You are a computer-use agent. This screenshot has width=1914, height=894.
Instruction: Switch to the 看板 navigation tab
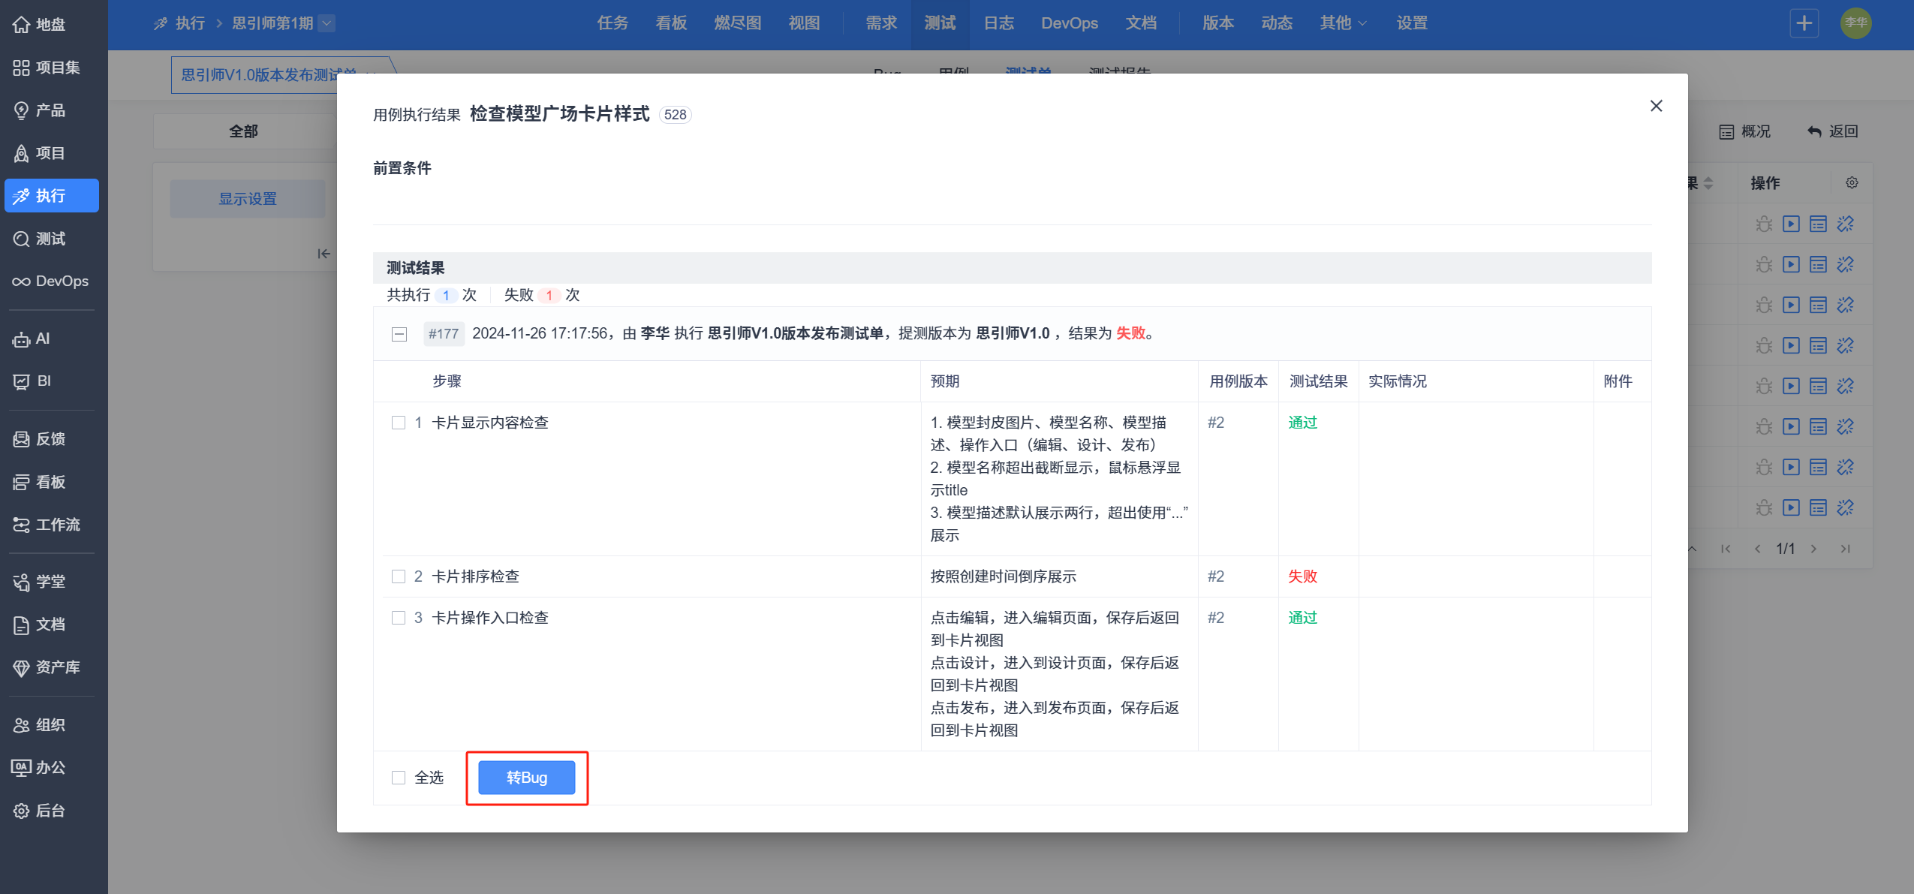tap(671, 23)
